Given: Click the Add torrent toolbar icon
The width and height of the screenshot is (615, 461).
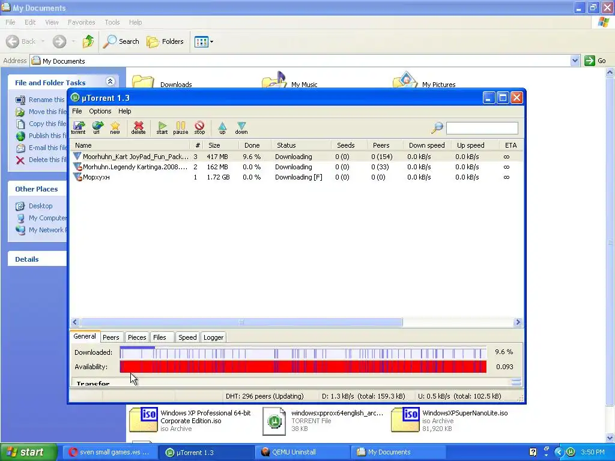Looking at the screenshot, I should tap(79, 127).
